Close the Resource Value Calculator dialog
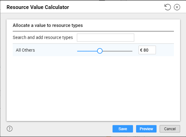 (x=177, y=7)
